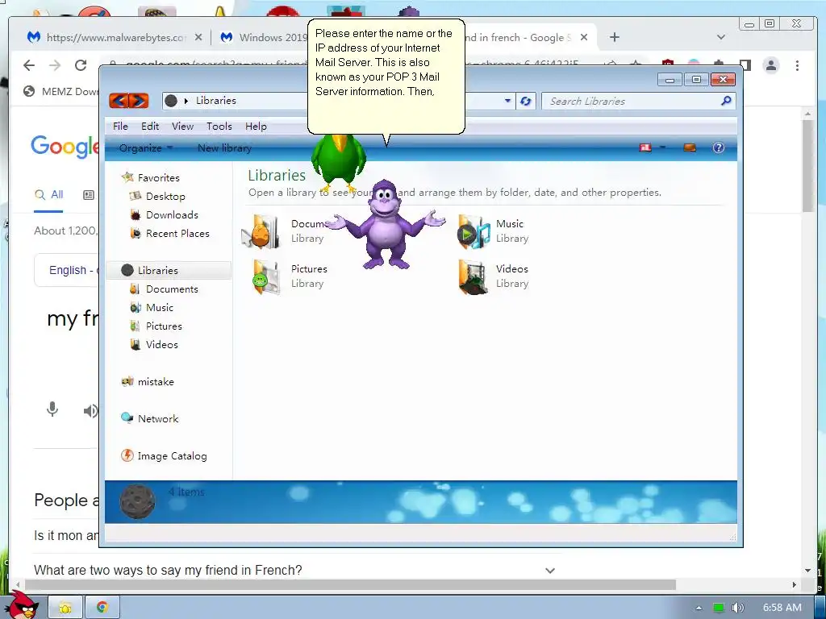Reload the Chrome page
This screenshot has width=826, height=619.
[x=80, y=65]
